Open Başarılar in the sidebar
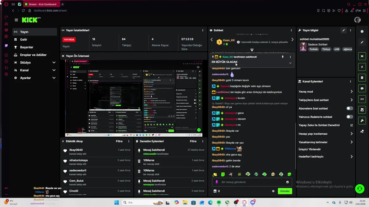Screen dimensions: 369x207 pos(35,47)
